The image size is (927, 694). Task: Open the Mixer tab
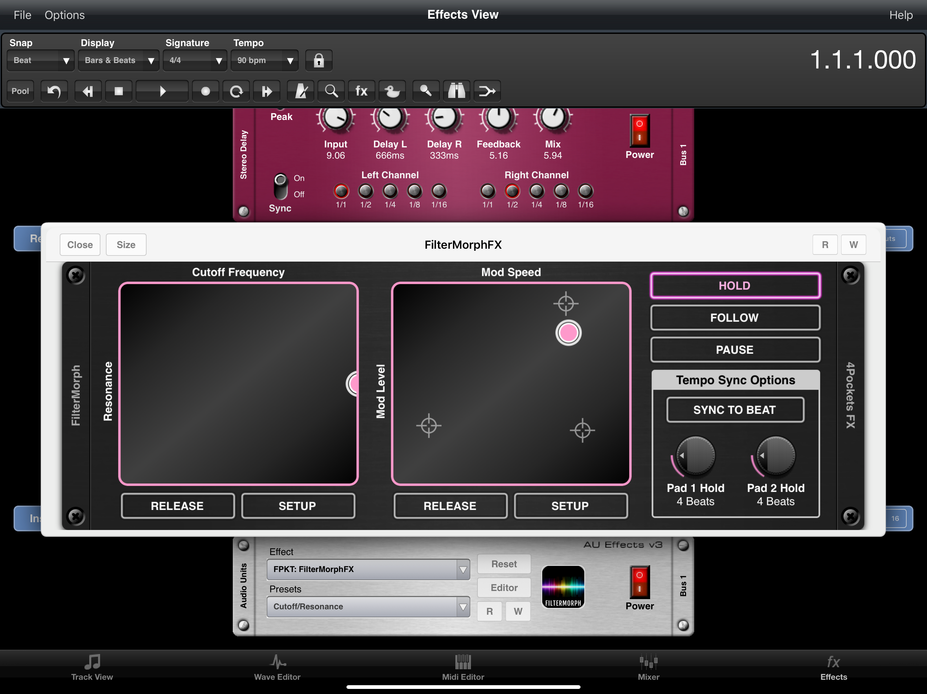click(x=648, y=668)
